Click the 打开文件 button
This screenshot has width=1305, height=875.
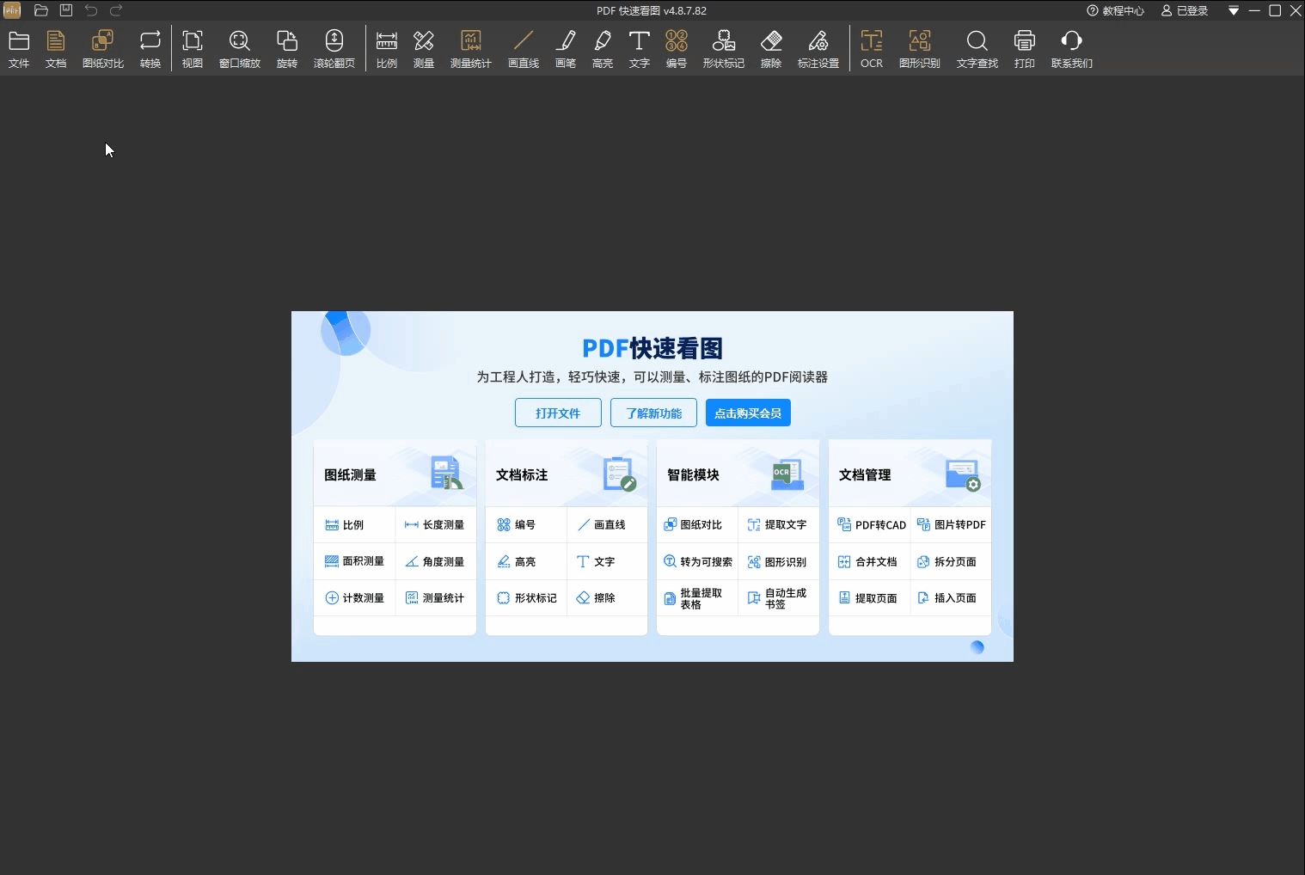(x=558, y=413)
